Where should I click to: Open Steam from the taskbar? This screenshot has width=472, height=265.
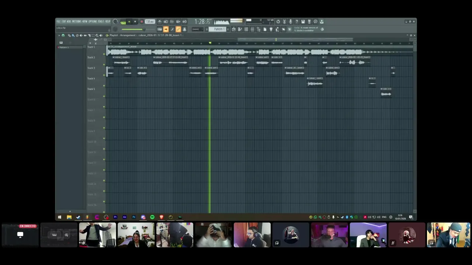coord(78,217)
